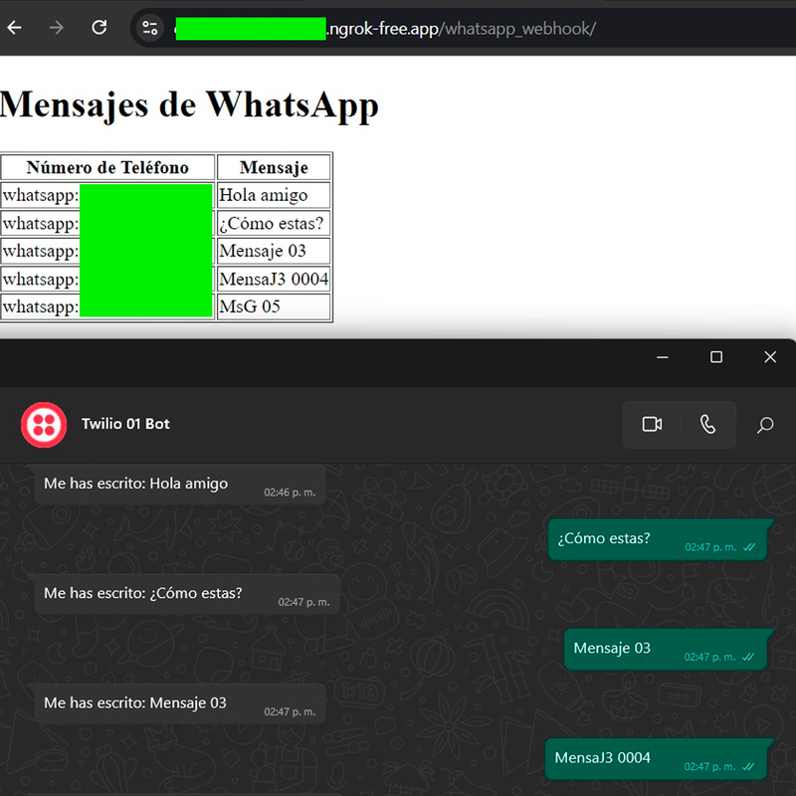
Task: Open site information icon in address bar
Action: click(x=150, y=28)
